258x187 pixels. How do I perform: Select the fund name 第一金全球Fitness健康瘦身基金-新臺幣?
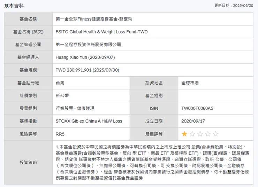(x=94, y=19)
